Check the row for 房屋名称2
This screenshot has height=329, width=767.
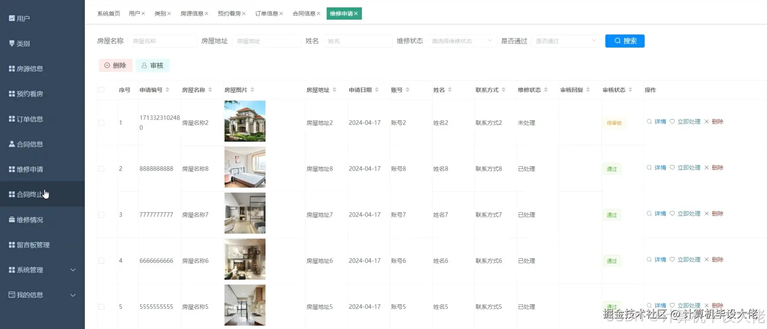pyautogui.click(x=101, y=123)
